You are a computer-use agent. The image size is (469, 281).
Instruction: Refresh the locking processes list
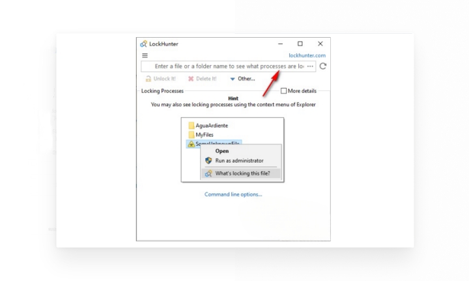pyautogui.click(x=322, y=66)
